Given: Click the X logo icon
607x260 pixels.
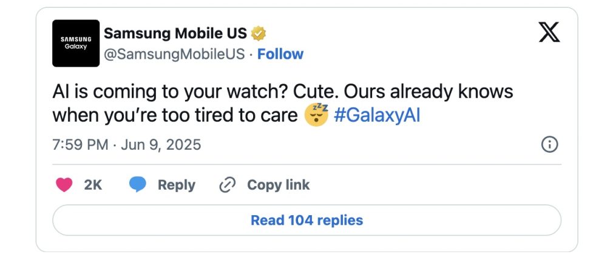Looking at the screenshot, I should click(549, 33).
